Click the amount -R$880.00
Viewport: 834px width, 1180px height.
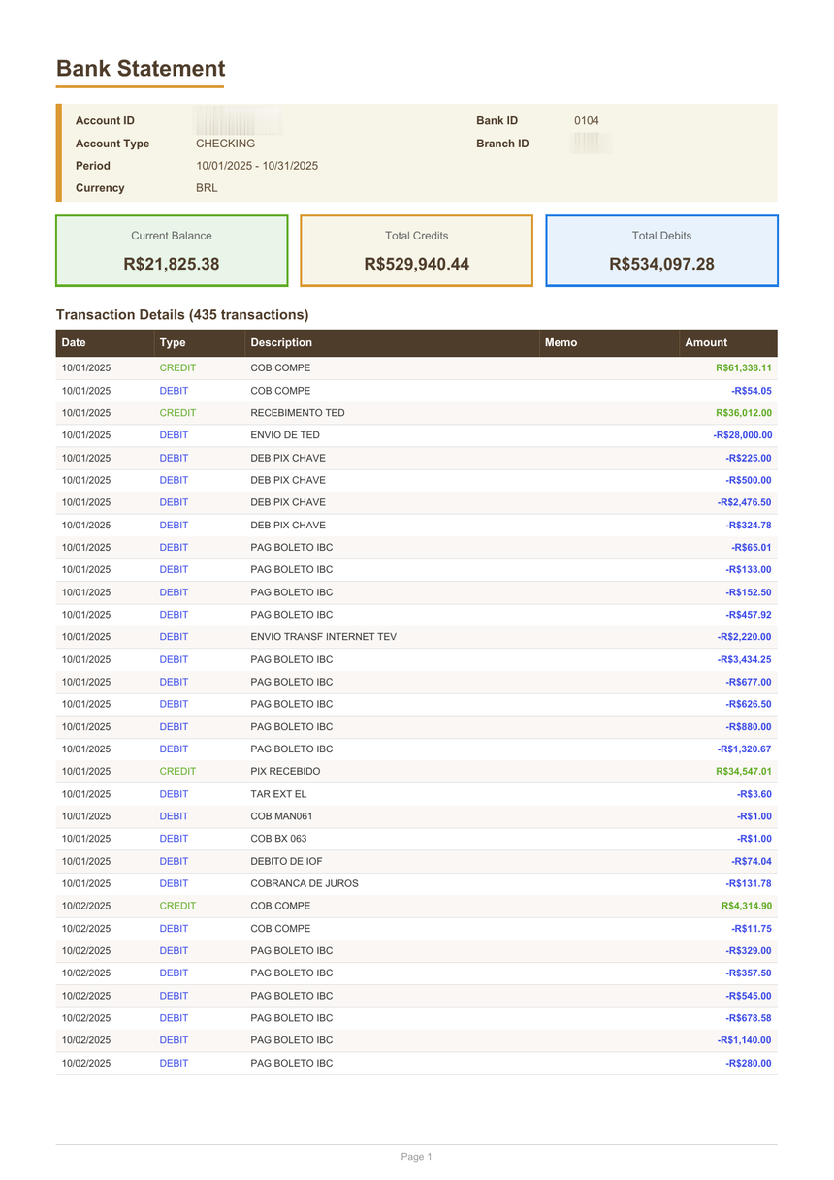pos(749,727)
